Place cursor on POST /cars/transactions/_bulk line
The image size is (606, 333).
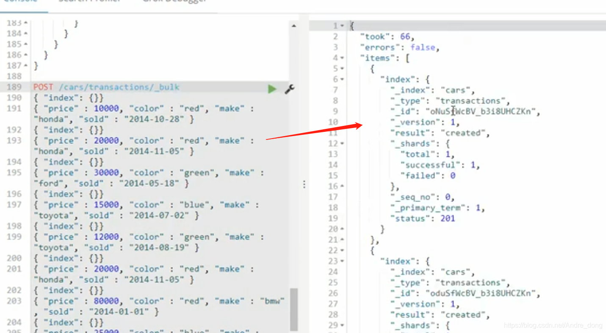106,87
